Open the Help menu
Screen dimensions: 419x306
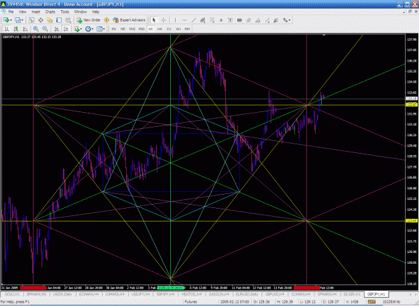[96, 12]
